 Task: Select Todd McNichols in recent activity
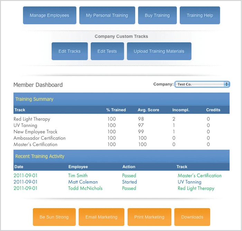click(x=85, y=189)
